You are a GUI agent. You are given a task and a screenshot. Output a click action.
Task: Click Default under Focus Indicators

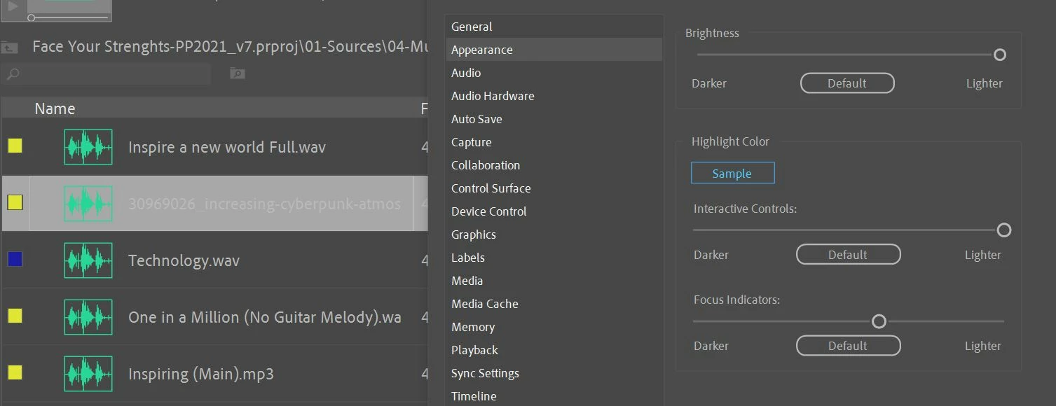point(848,346)
